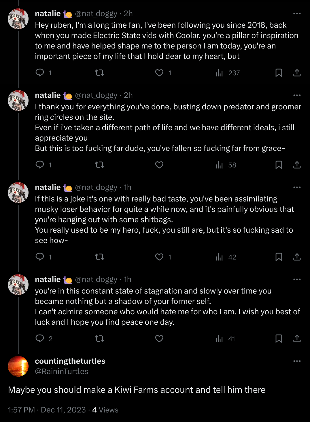Bookmark the 'Hey ruben' tweet
This screenshot has width=310, height=422.
coord(279,73)
